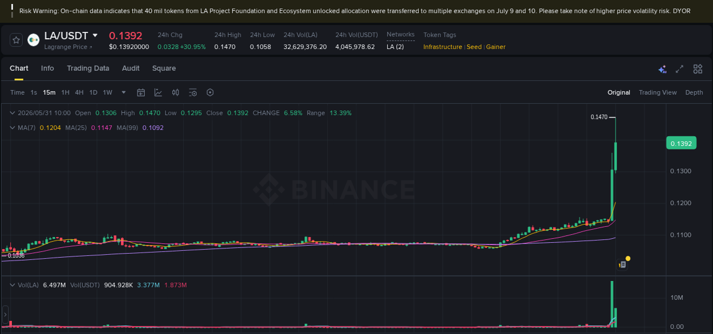The image size is (713, 334).
Task: Click the hexagon chart settings icon
Action: tap(210, 92)
